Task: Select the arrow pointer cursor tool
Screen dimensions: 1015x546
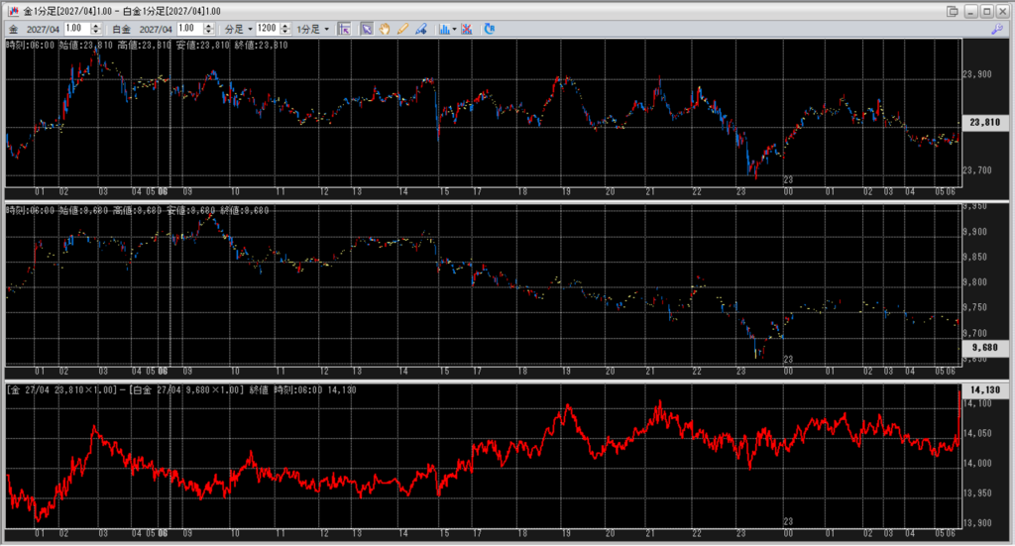Action: pyautogui.click(x=367, y=29)
